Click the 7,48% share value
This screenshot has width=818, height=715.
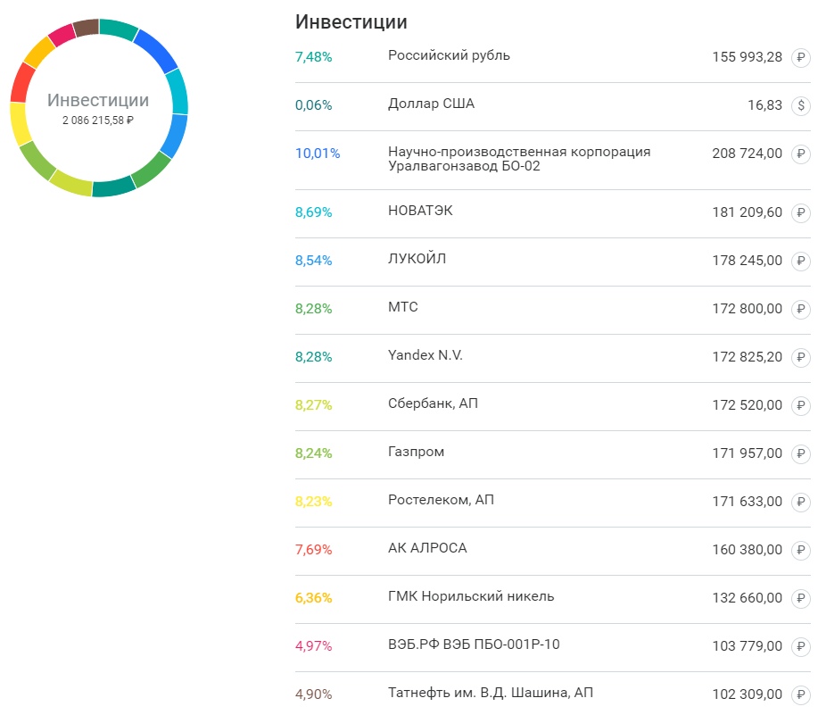[x=313, y=57]
